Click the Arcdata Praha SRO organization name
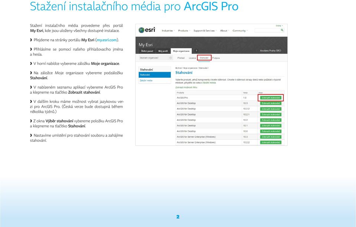Screen dimensions: 356x227 270,51
